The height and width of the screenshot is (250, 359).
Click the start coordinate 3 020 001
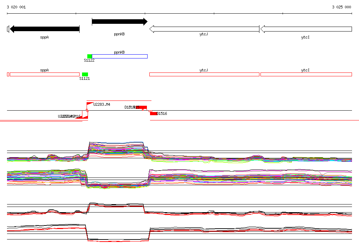16,7
